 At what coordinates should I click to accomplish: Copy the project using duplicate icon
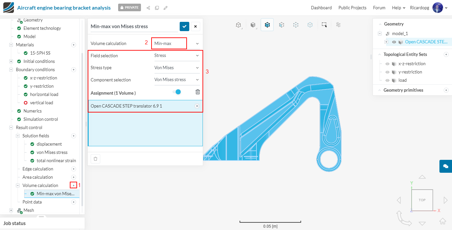(x=157, y=8)
